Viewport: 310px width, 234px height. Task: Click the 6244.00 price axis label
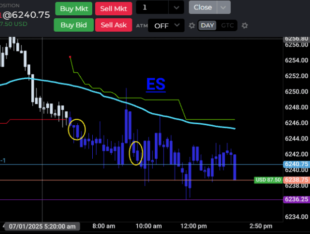coord(296,139)
